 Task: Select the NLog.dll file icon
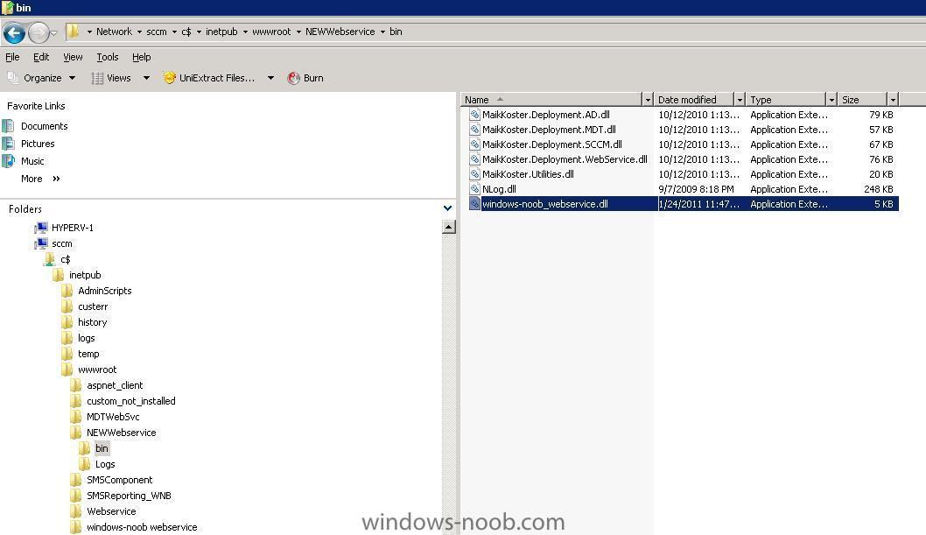point(474,189)
